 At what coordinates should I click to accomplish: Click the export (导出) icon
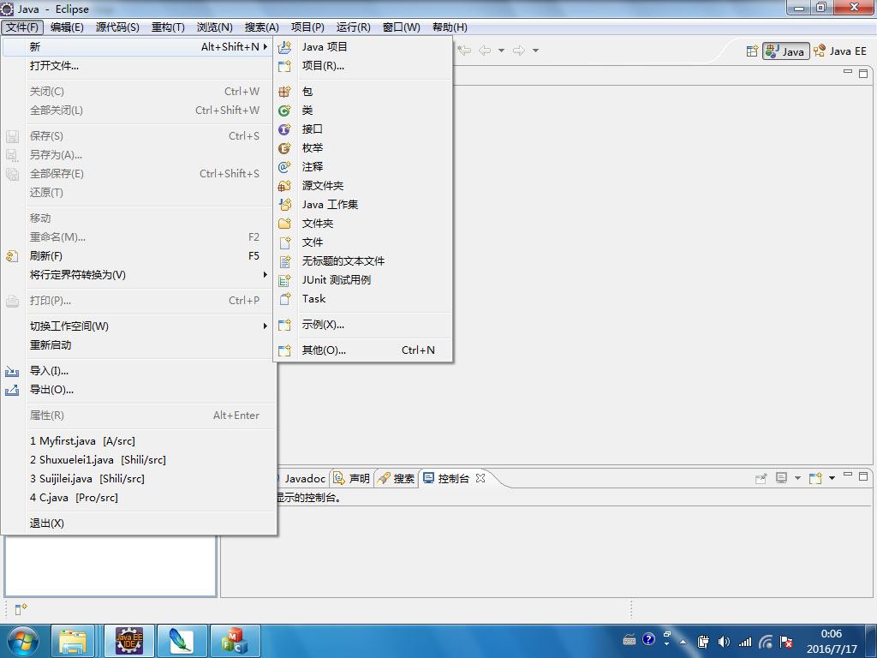(x=12, y=390)
